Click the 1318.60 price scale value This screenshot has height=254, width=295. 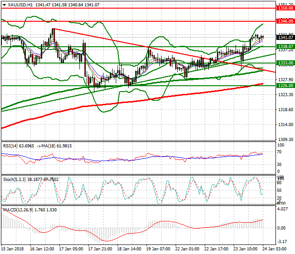point(285,110)
